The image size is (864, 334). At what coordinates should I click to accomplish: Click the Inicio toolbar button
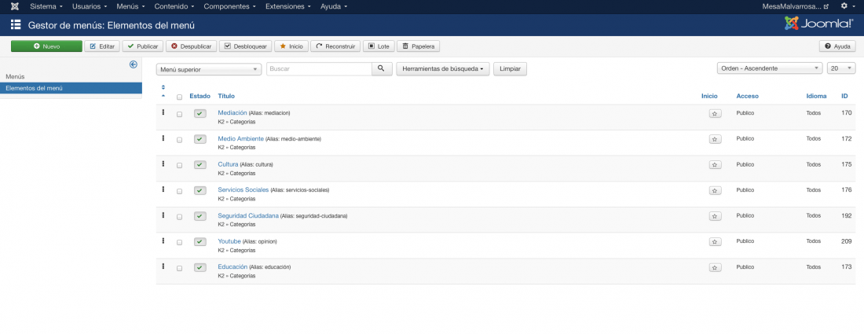tap(291, 46)
